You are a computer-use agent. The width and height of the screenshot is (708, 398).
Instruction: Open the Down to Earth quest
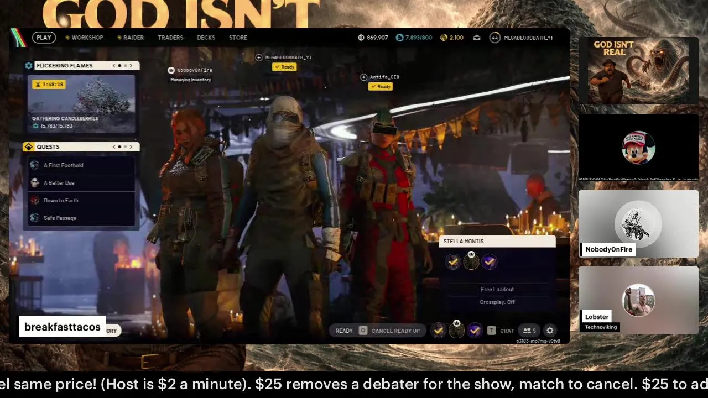(81, 201)
